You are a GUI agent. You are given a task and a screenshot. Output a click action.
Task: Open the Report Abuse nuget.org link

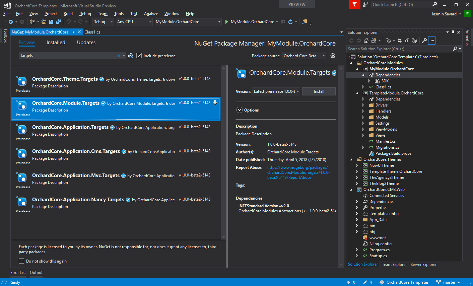[298, 172]
